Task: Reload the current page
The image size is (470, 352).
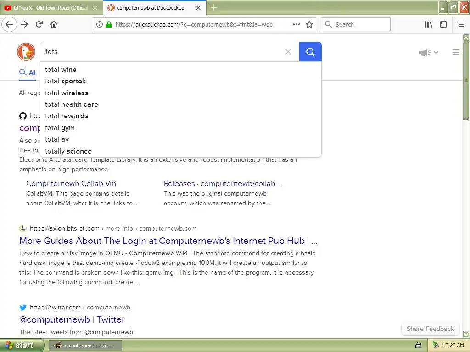Action: (x=39, y=24)
